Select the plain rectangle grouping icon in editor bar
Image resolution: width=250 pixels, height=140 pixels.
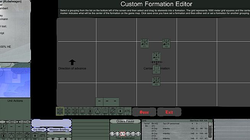click(x=83, y=111)
